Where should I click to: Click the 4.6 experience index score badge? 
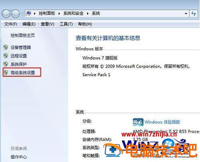138,122
